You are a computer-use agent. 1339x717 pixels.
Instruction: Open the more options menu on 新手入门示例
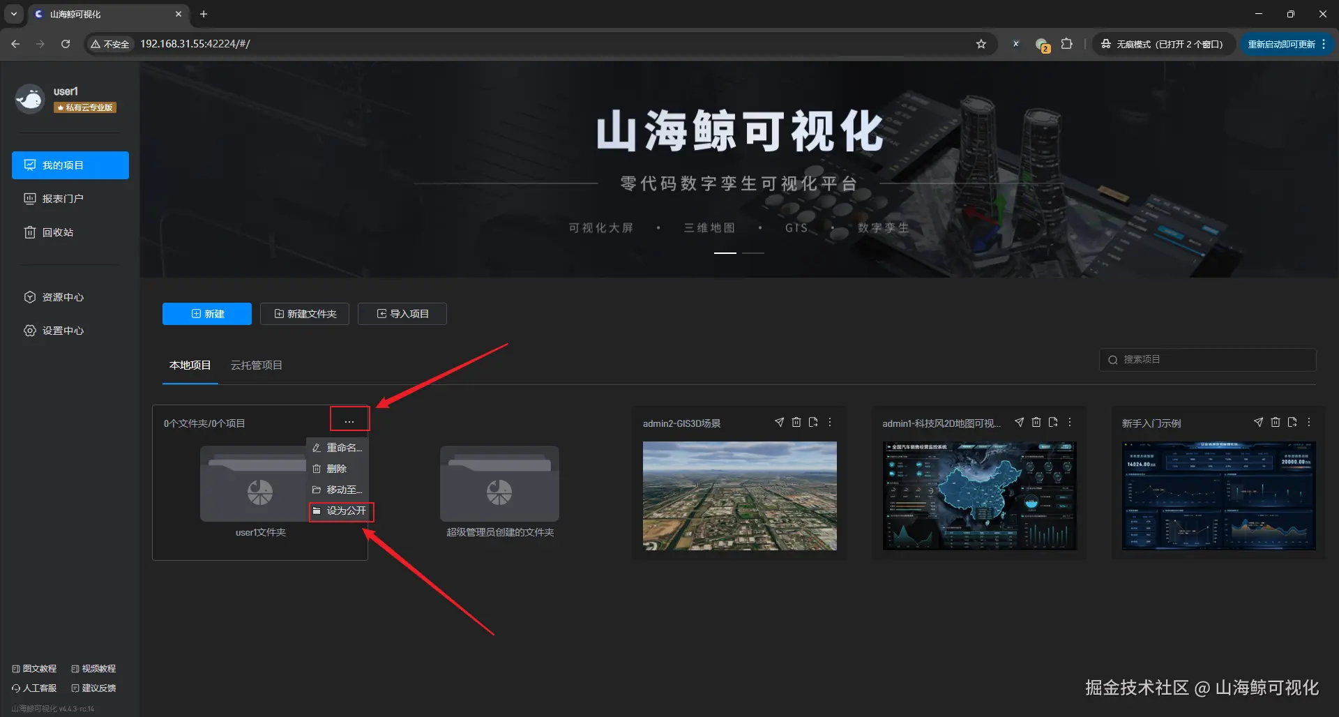(x=1309, y=423)
